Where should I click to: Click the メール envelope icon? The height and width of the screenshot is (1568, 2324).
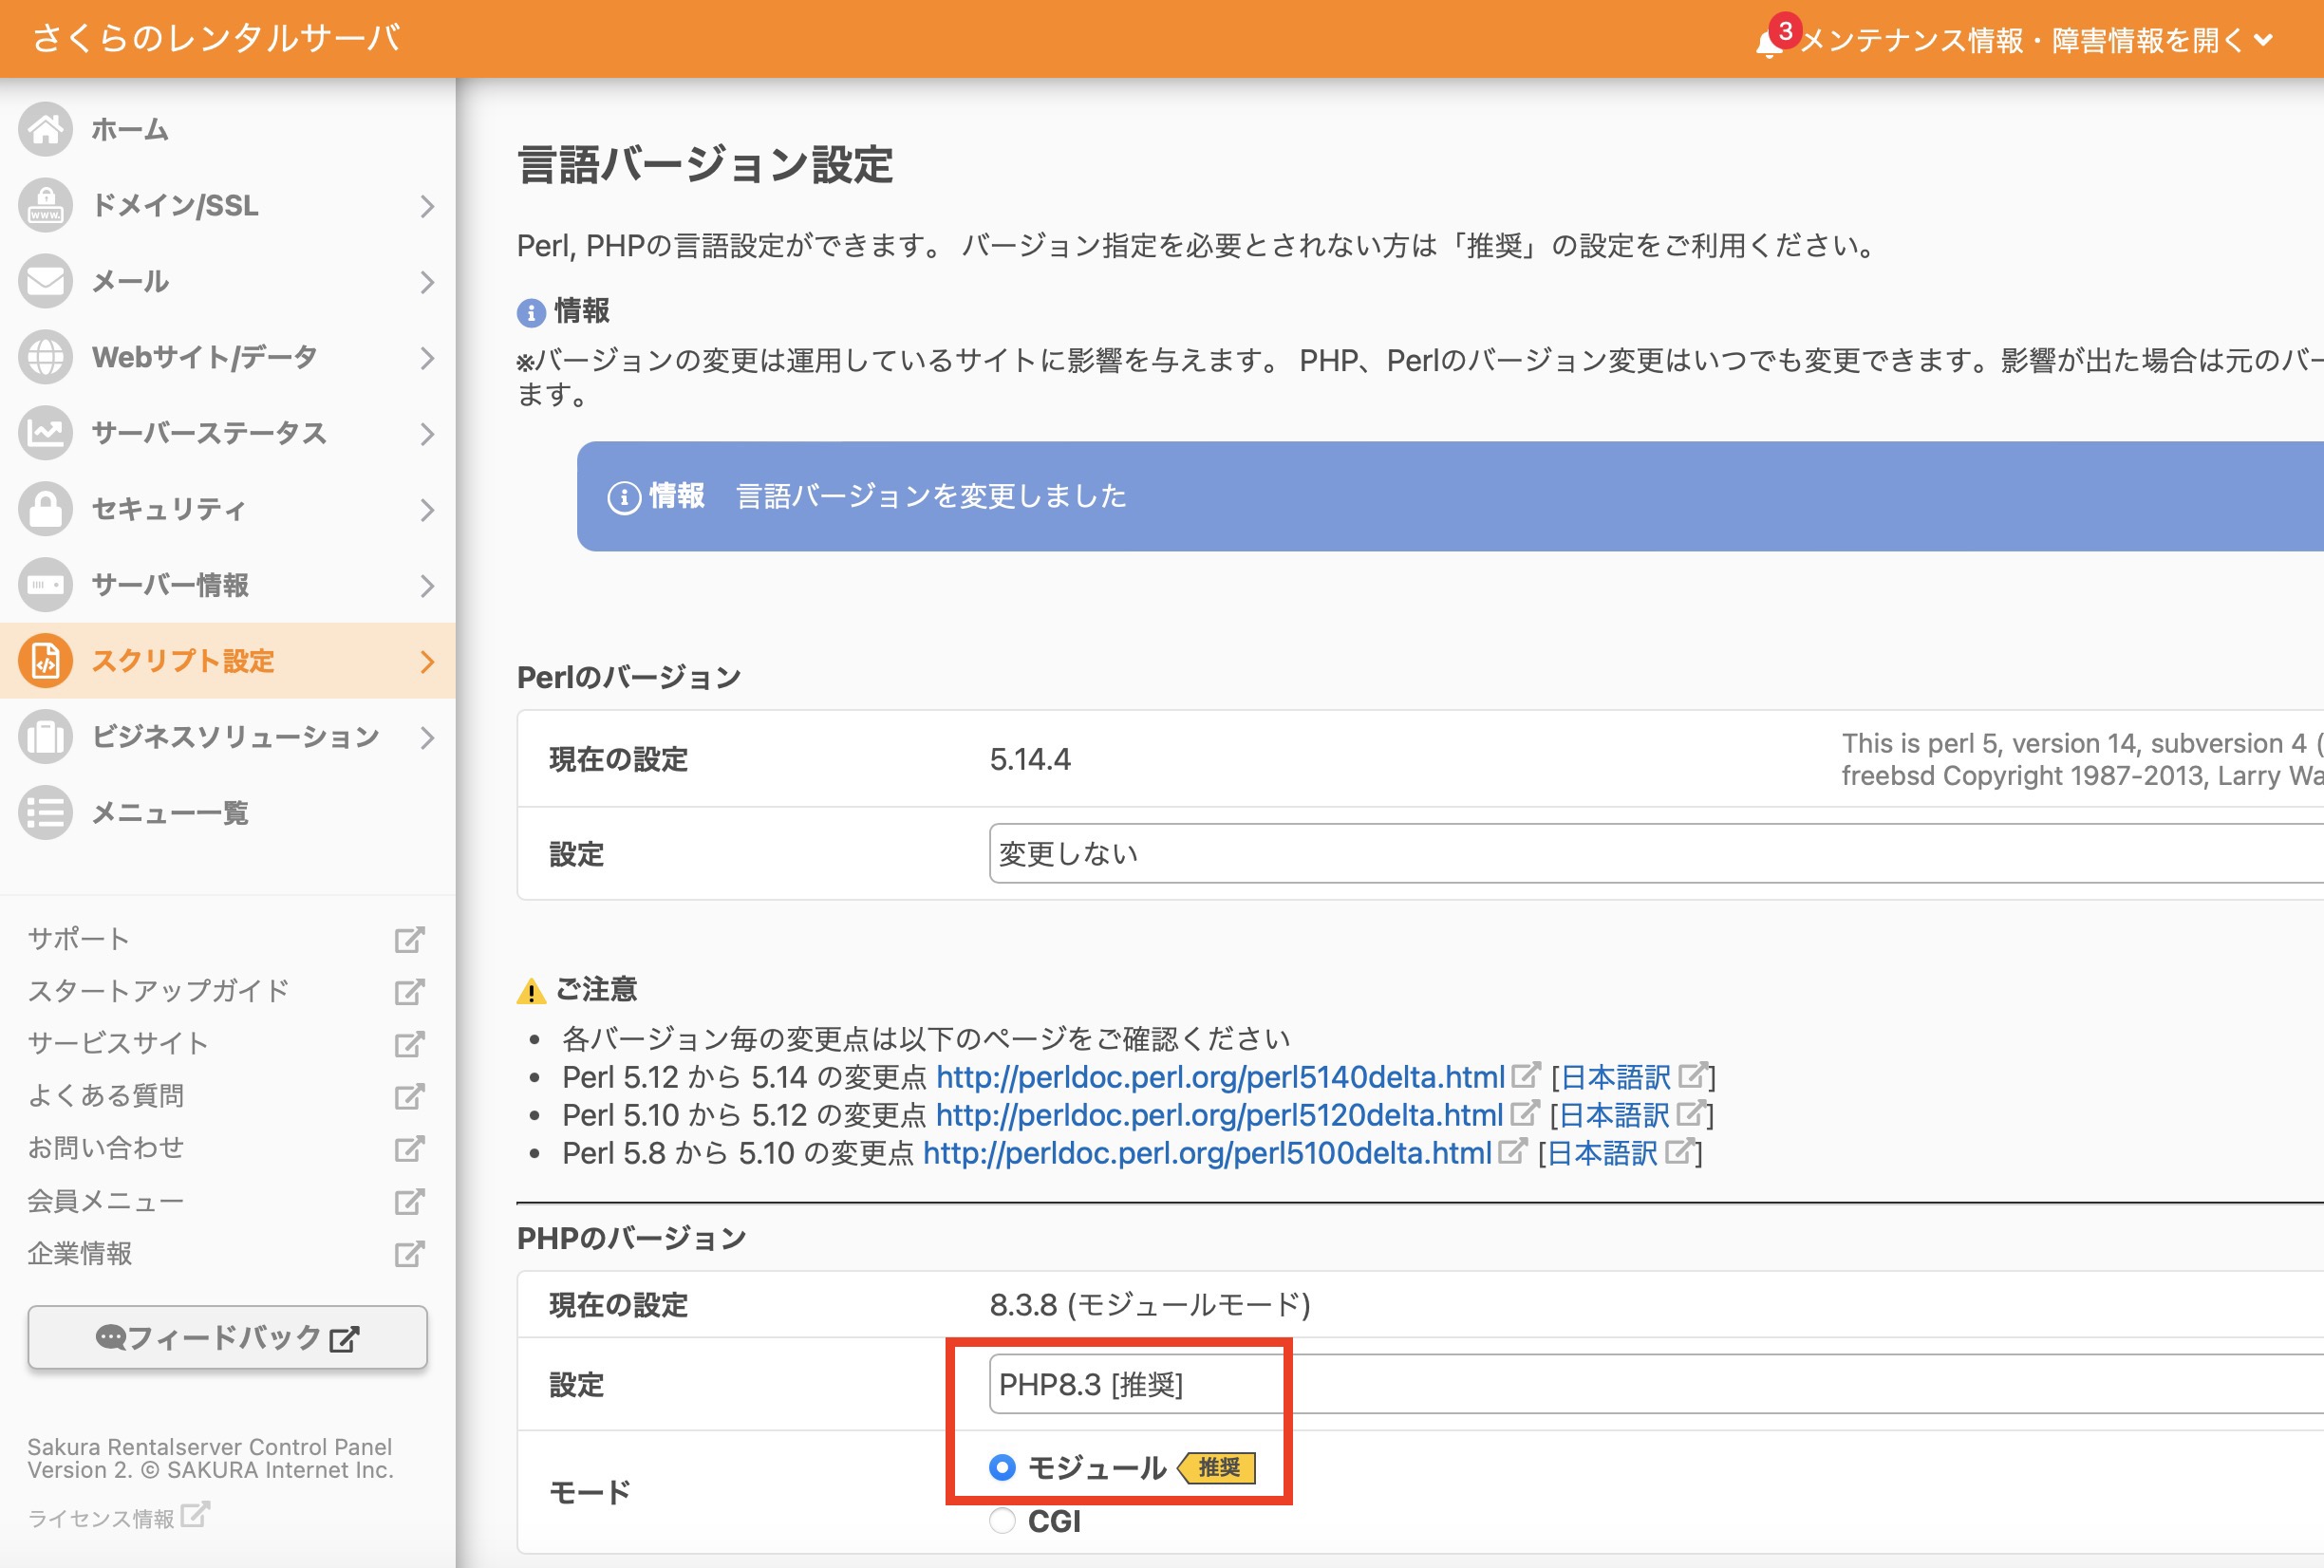pyautogui.click(x=46, y=281)
